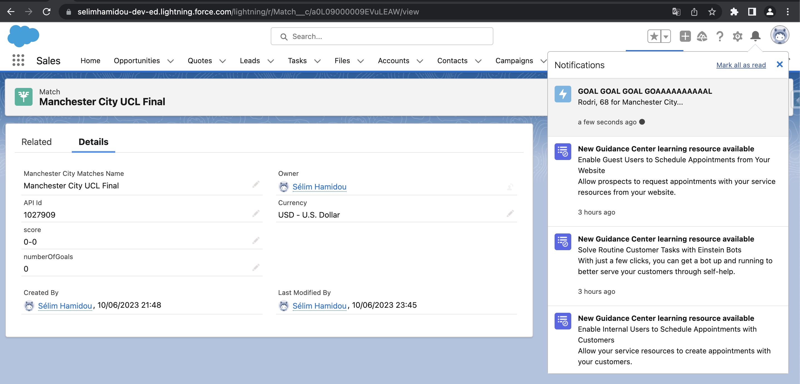This screenshot has width=800, height=384.
Task: Switch to the Related tab
Action: pos(36,142)
